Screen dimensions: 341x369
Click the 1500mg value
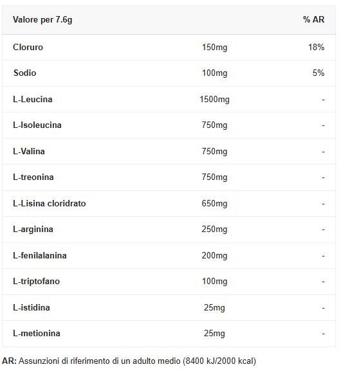click(214, 99)
